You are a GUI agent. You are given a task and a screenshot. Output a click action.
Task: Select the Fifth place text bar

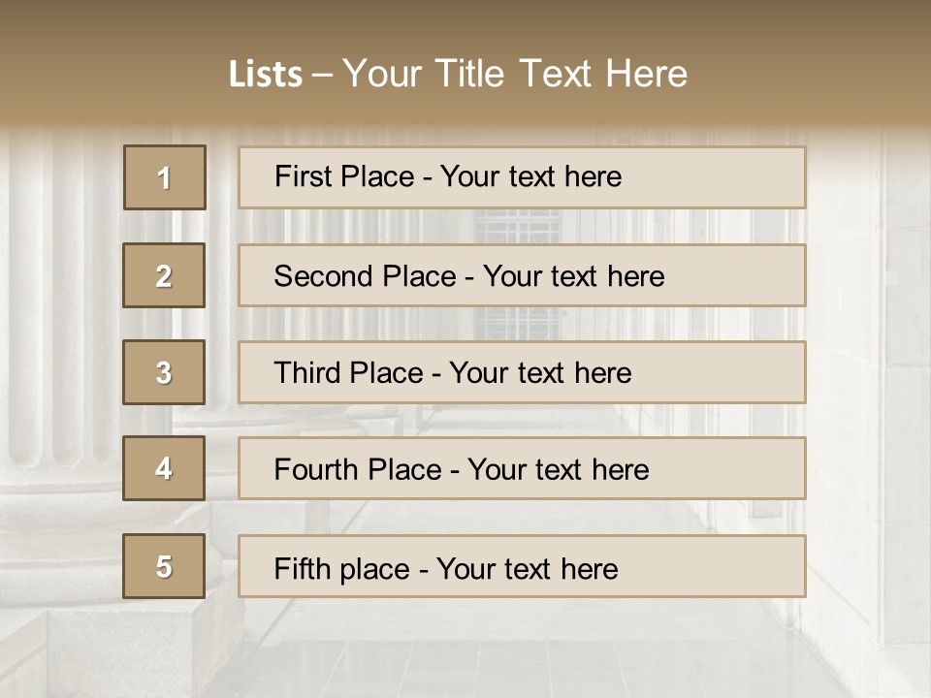pyautogui.click(x=522, y=566)
